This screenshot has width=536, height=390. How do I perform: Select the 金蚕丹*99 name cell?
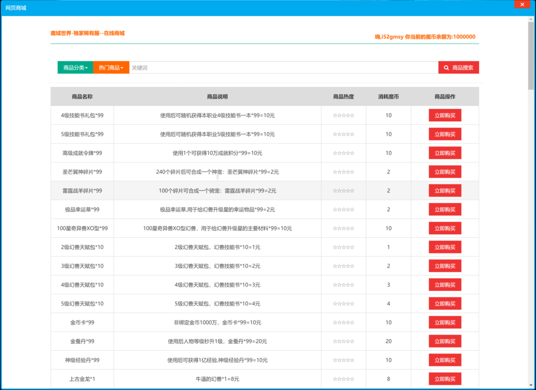[x=82, y=341]
